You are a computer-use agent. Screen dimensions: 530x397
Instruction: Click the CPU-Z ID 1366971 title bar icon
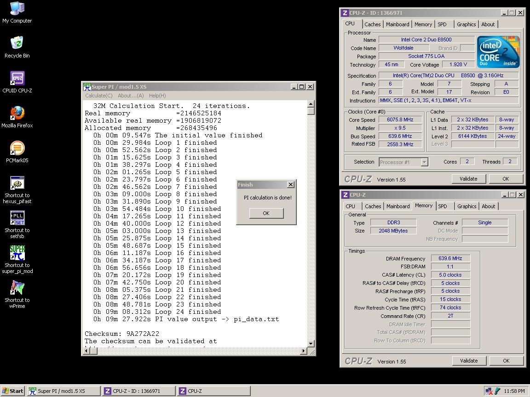345,13
